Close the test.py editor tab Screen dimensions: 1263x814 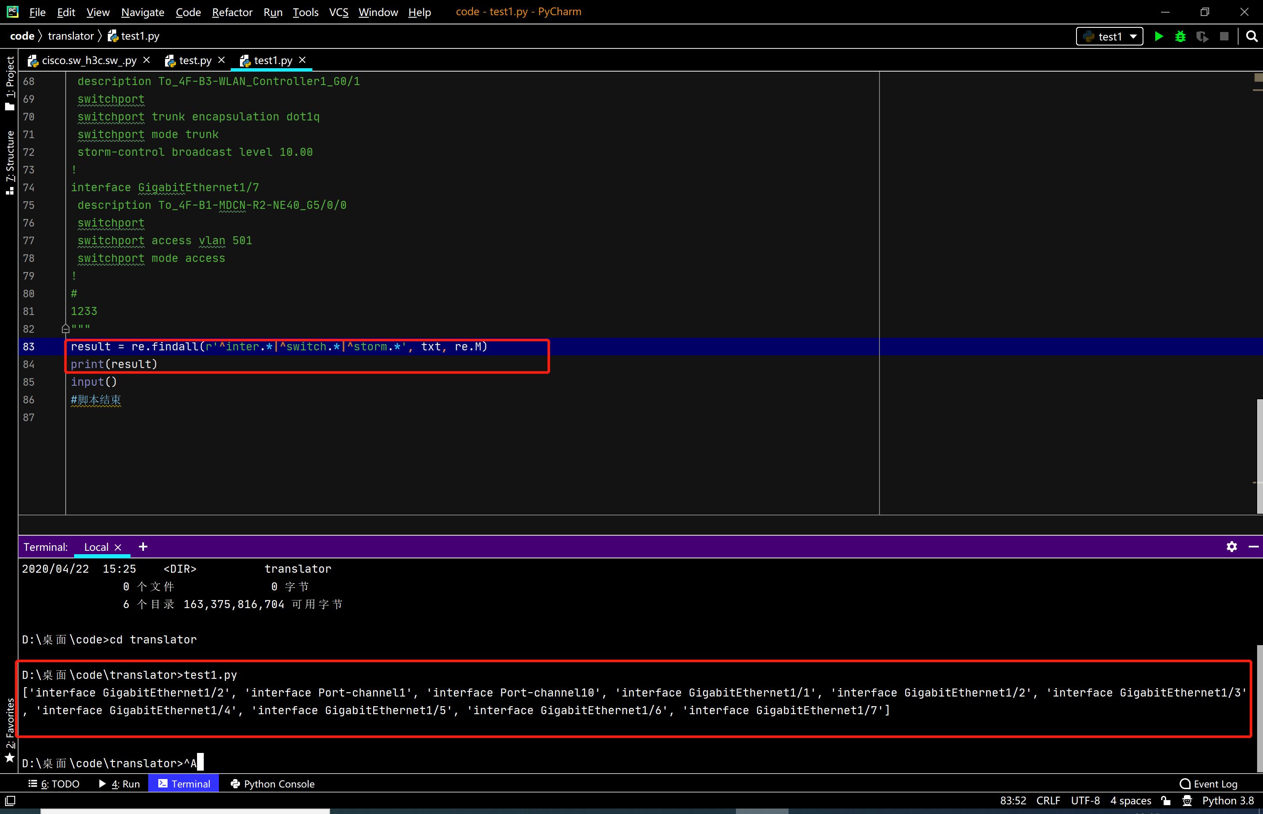pyautogui.click(x=221, y=60)
